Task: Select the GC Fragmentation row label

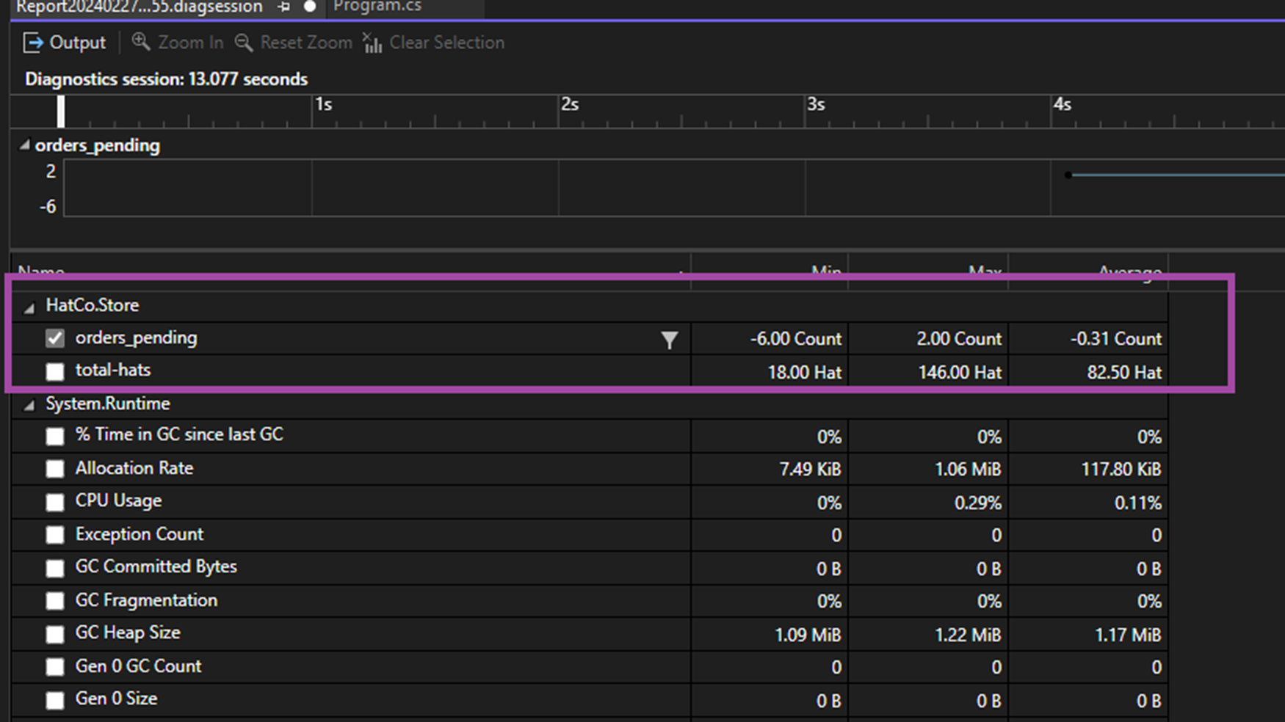Action: coord(146,600)
